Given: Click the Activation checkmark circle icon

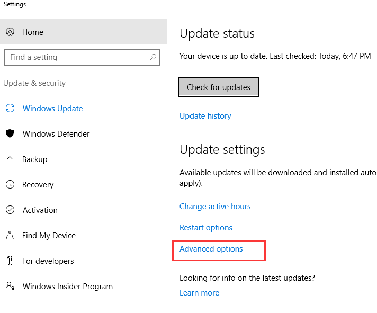Looking at the screenshot, I should tap(10, 210).
